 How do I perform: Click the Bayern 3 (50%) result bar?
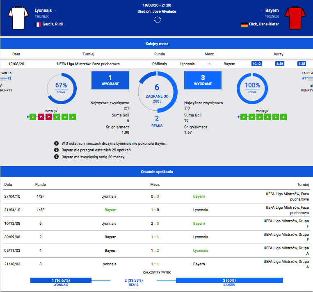click(229, 281)
